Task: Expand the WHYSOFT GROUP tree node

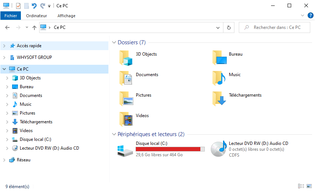Action: coord(4,57)
